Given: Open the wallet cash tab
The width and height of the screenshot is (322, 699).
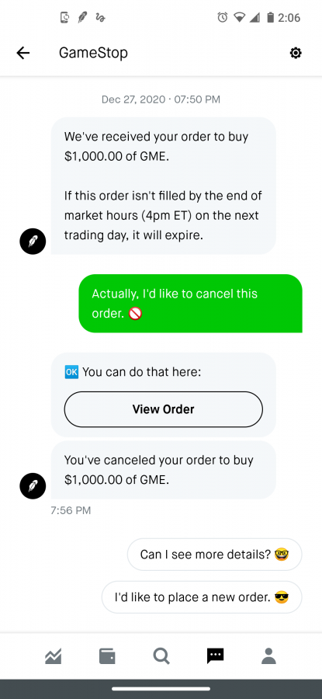Looking at the screenshot, I should [x=107, y=656].
